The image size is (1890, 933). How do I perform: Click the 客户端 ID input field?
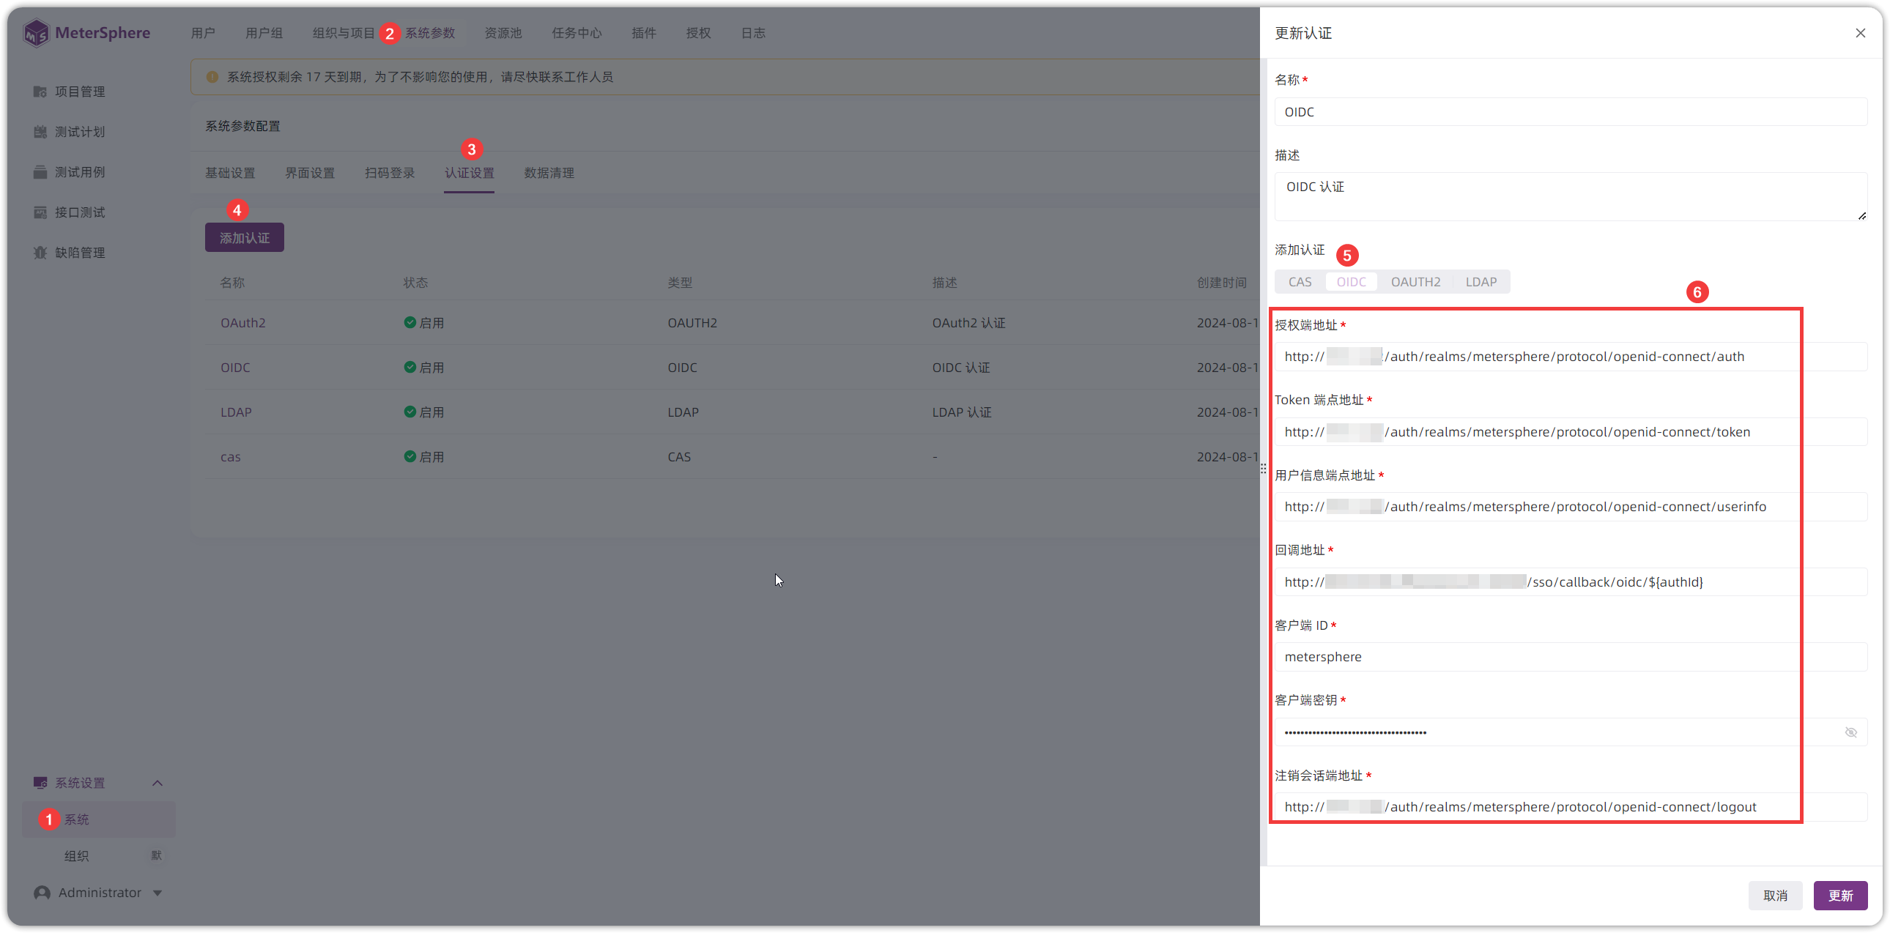coord(1570,656)
